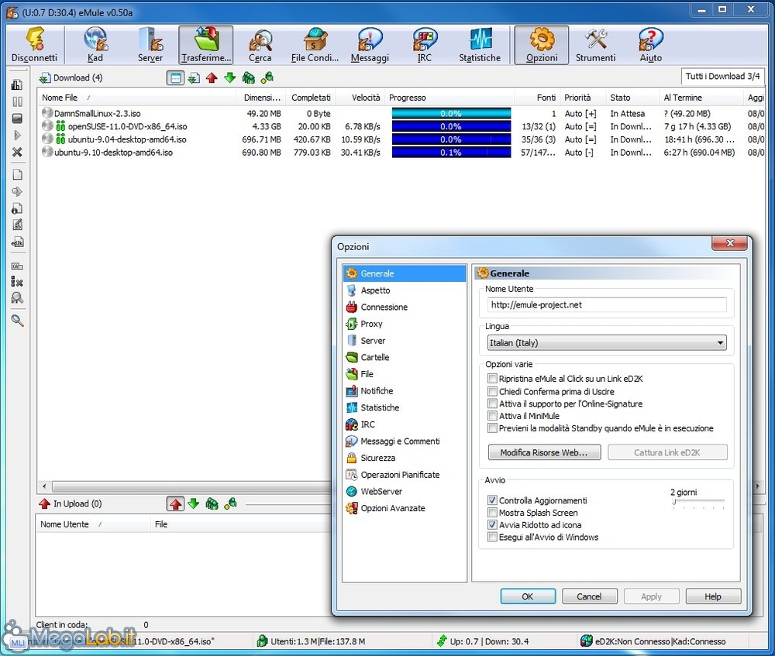Open the Cerca search window

[260, 45]
